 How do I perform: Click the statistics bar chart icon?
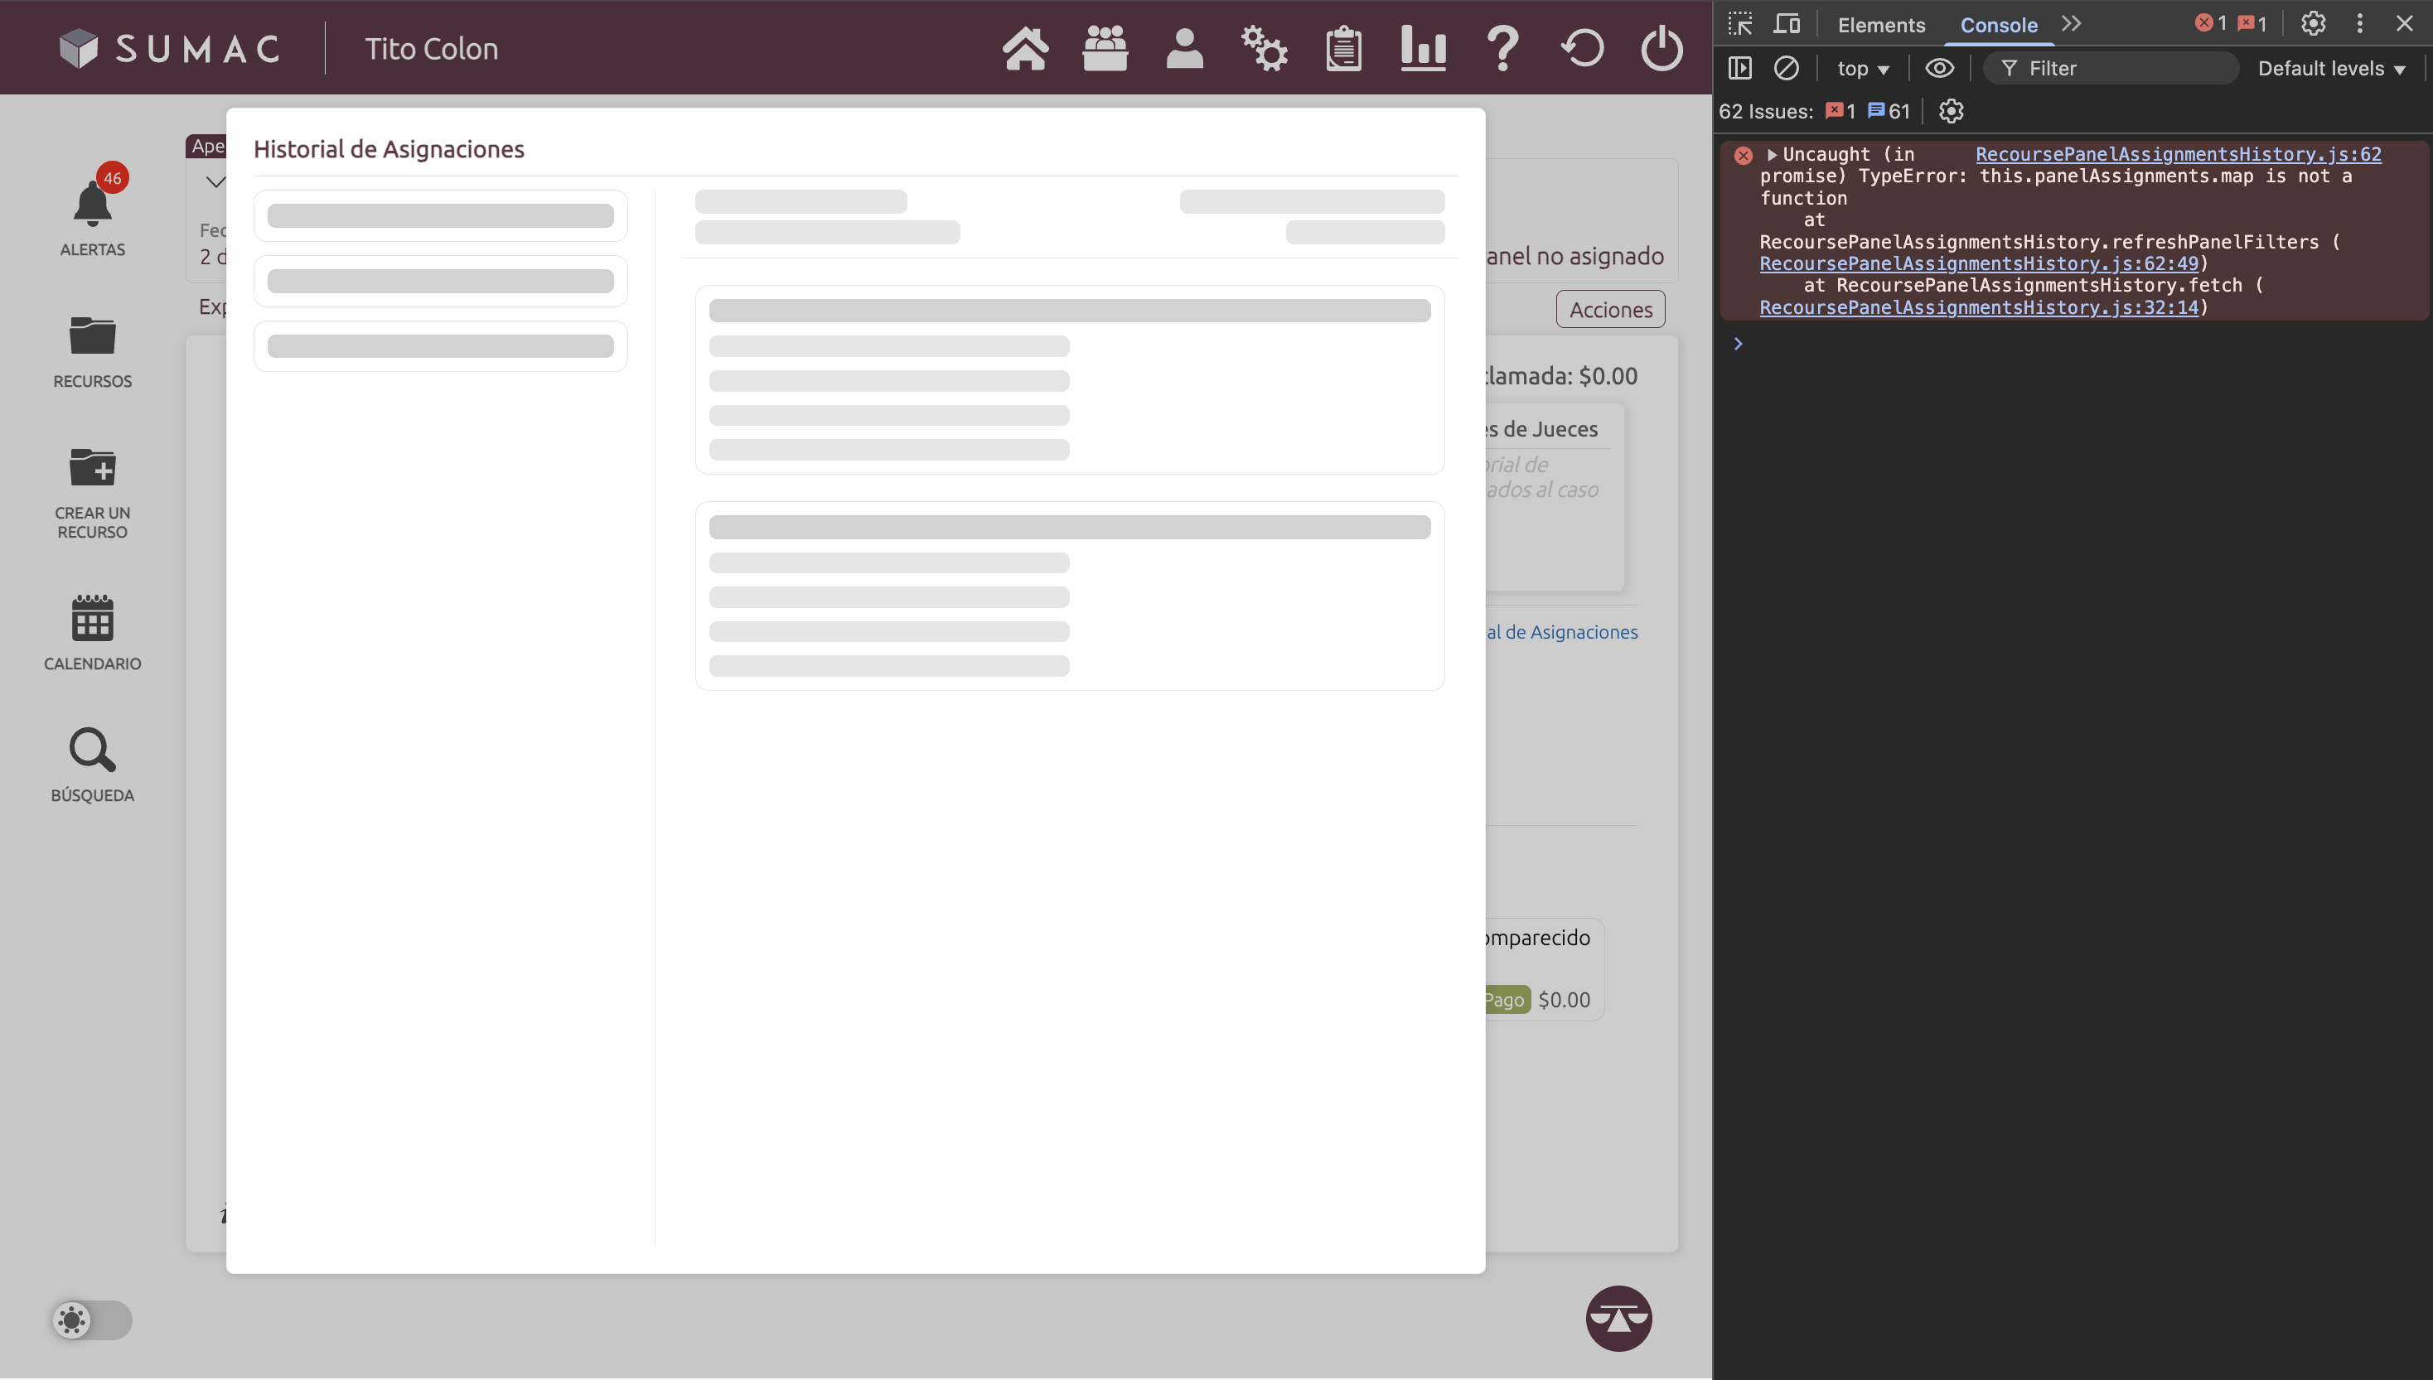pos(1423,48)
